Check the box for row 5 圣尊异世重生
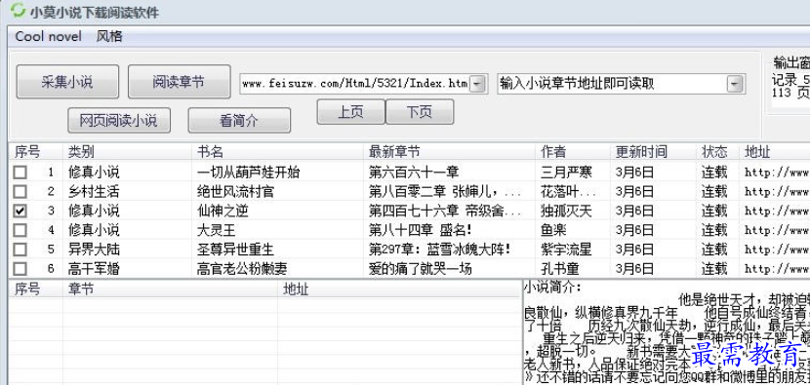Image resolution: width=810 pixels, height=385 pixels. point(20,250)
